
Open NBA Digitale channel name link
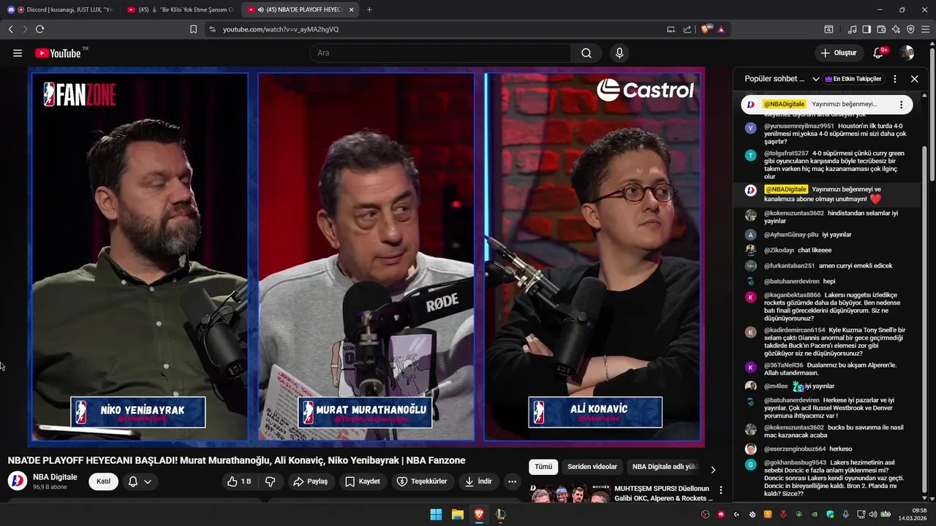[55, 477]
